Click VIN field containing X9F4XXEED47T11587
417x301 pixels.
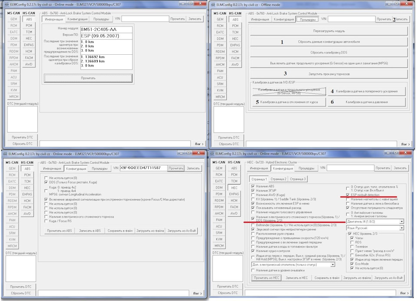point(143,168)
